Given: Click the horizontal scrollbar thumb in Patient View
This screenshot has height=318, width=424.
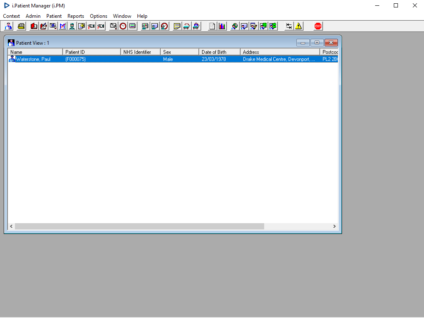Looking at the screenshot, I should pos(140,226).
